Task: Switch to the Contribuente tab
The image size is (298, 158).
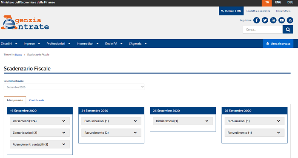Action: point(37,100)
